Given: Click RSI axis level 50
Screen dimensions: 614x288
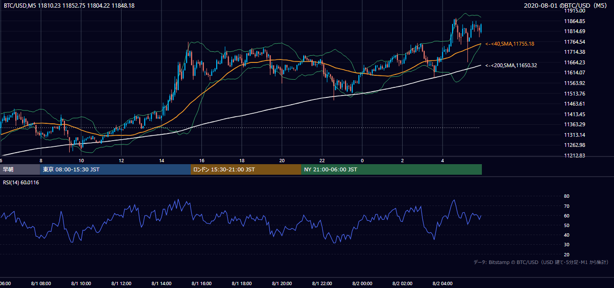Looking at the screenshot, I should pyautogui.click(x=567, y=225).
